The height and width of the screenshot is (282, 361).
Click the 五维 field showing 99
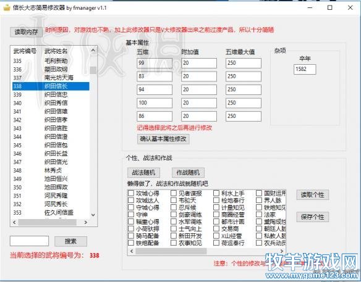click(x=155, y=63)
